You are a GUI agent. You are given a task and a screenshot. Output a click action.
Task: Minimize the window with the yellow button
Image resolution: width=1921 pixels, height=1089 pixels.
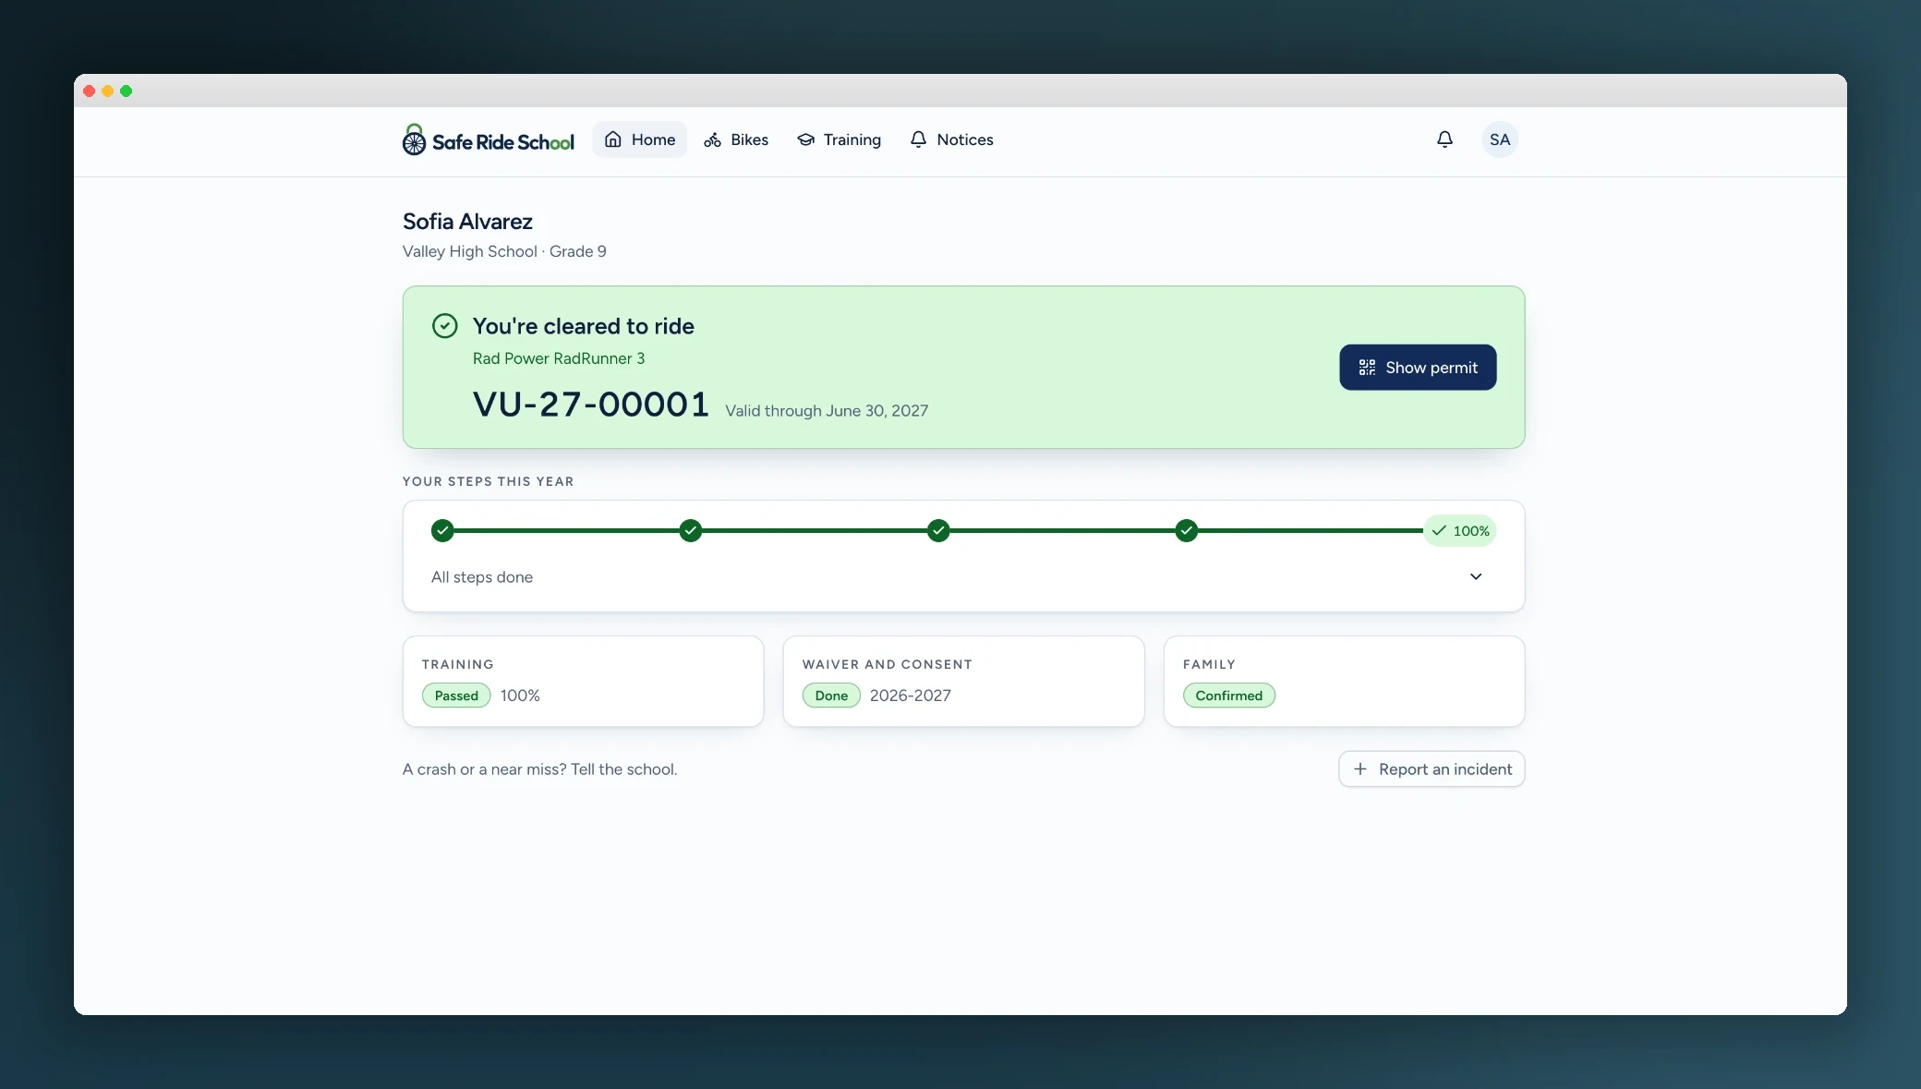click(x=108, y=91)
